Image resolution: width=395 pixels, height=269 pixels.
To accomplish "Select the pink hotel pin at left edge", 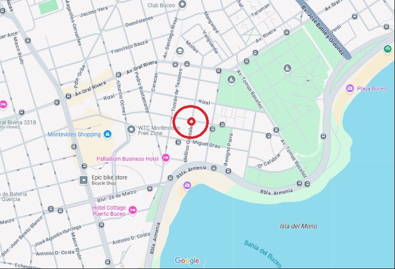I will (x=3, y=104).
